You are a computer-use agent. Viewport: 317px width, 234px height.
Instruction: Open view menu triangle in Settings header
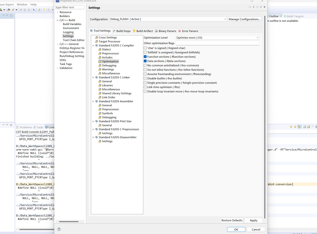coord(264,7)
